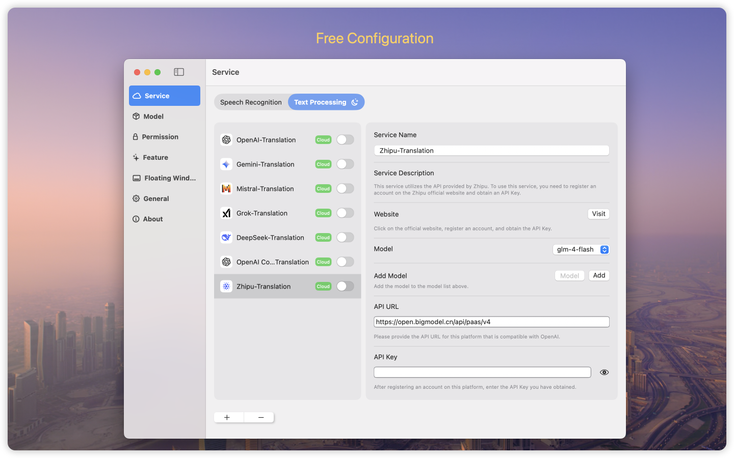Click the Zhipu-Translation logo icon
This screenshot has width=734, height=458.
coord(226,287)
